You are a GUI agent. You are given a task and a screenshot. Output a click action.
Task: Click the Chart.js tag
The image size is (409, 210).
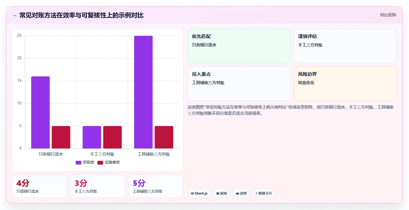point(199,193)
